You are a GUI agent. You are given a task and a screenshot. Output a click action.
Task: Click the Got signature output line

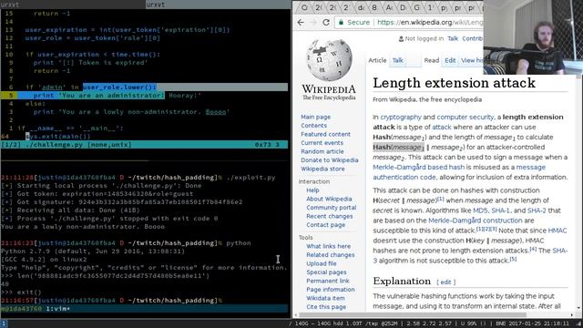coord(121,202)
